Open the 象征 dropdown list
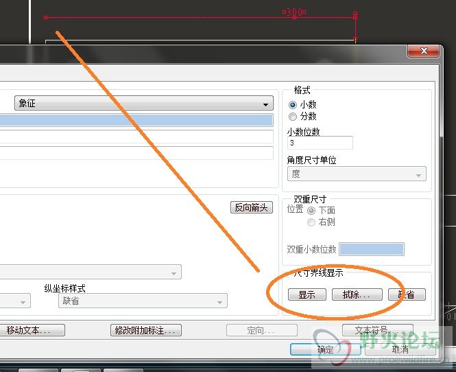 pos(144,103)
